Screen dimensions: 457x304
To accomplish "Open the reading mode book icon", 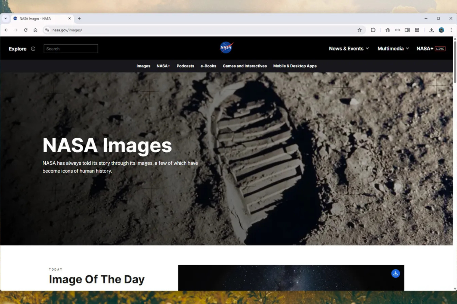I will click(407, 30).
